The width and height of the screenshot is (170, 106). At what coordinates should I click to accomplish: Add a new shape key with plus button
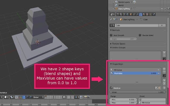click(x=164, y=69)
